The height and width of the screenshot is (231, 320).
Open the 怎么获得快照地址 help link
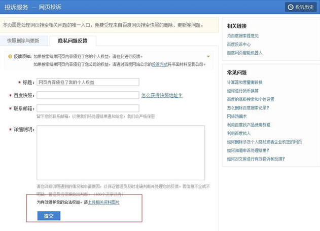pos(162,95)
